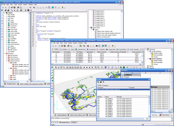The height and width of the screenshot is (126, 174).
Task: Click wire table horizontal scrollbar thumb
Action: tap(66, 64)
